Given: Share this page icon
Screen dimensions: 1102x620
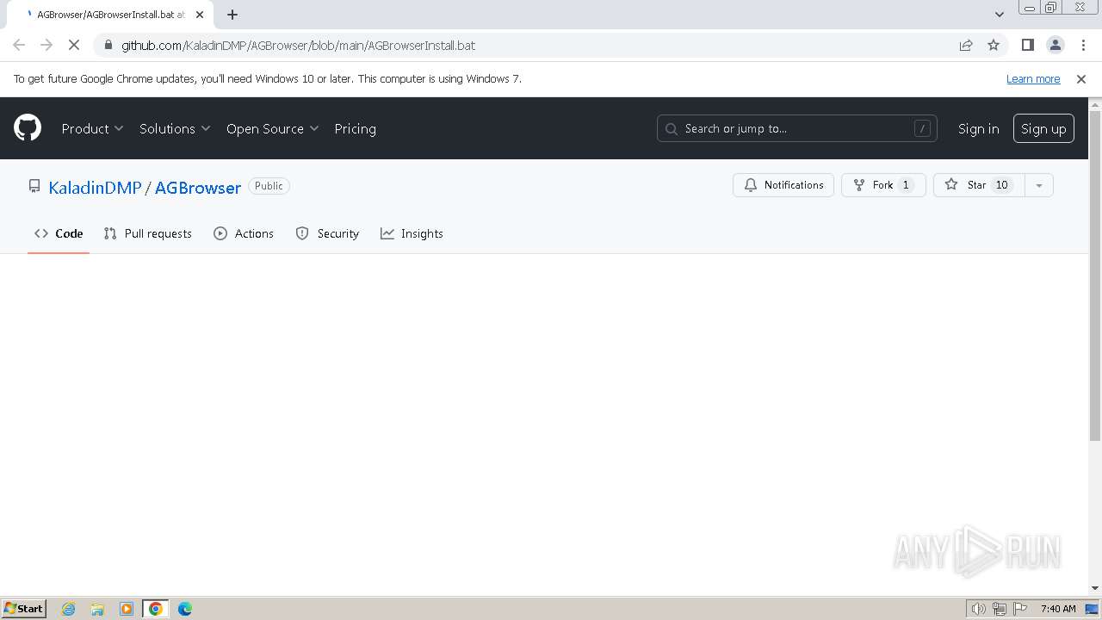Looking at the screenshot, I should click(x=966, y=45).
